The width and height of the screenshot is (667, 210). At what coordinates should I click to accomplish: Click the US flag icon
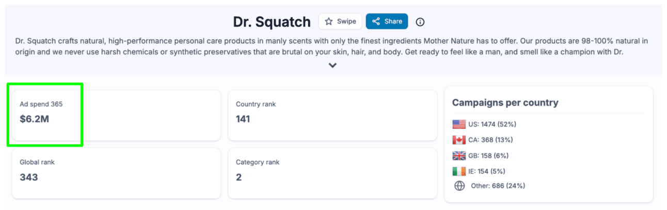[x=459, y=124]
